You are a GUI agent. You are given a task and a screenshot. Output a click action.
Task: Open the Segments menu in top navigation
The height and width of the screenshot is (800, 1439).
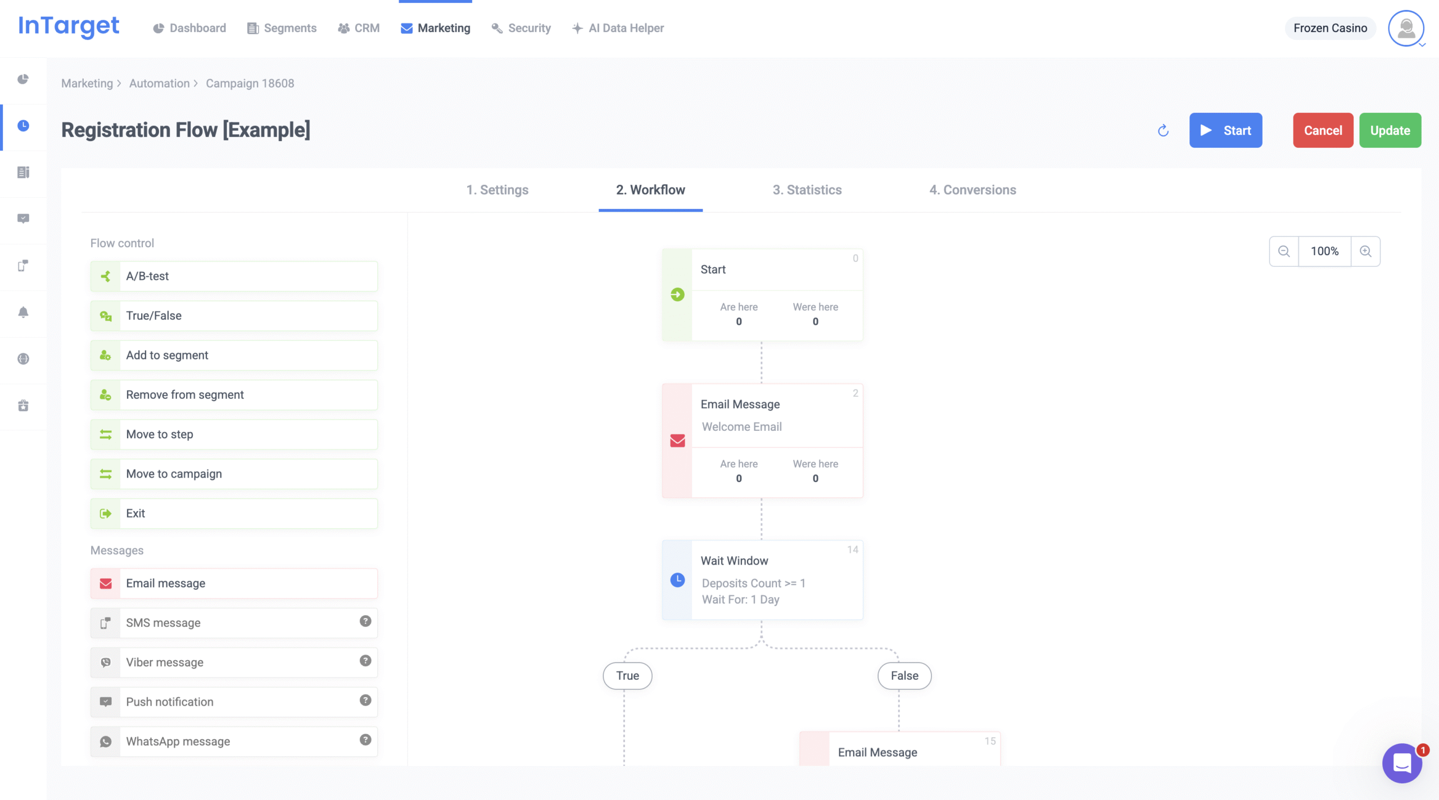(282, 28)
